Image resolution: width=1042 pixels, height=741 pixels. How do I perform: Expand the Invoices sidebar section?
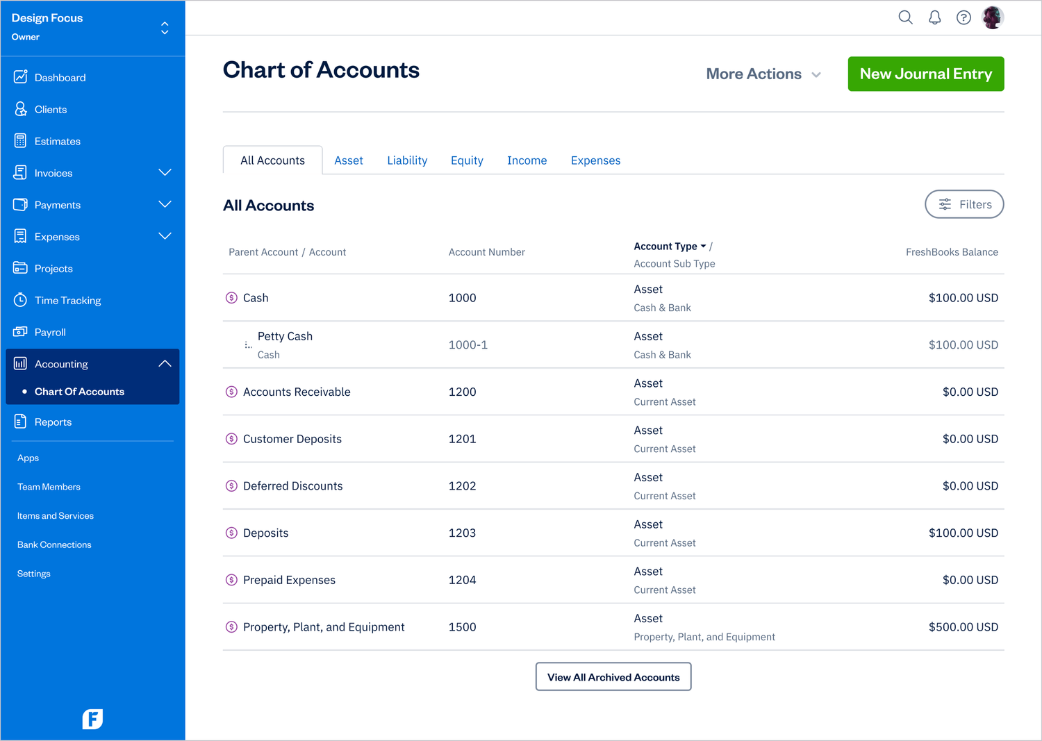[165, 172]
